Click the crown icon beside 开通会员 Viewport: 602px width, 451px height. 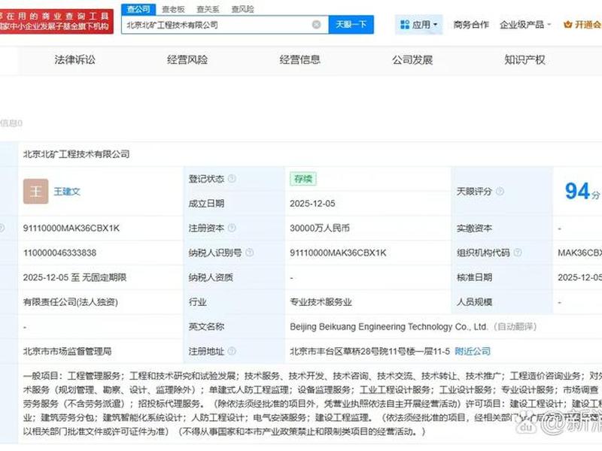tap(568, 25)
